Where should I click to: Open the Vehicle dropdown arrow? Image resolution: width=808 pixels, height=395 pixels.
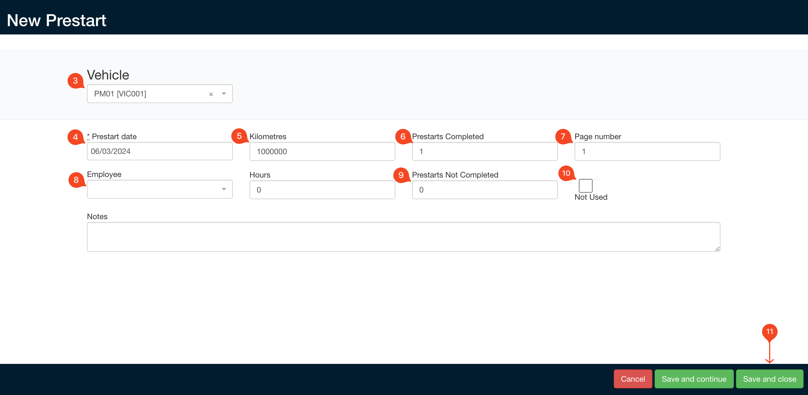pyautogui.click(x=224, y=94)
